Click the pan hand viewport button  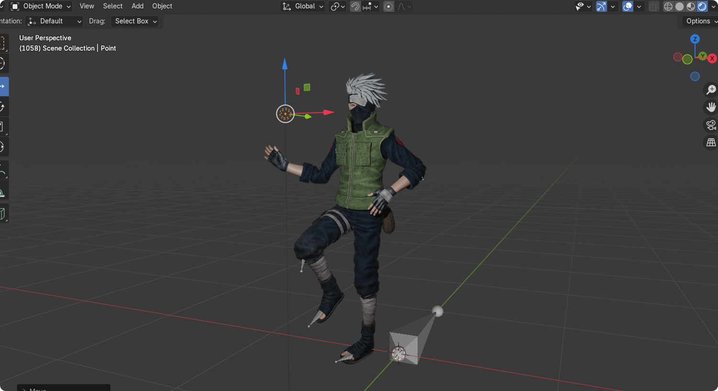[711, 107]
